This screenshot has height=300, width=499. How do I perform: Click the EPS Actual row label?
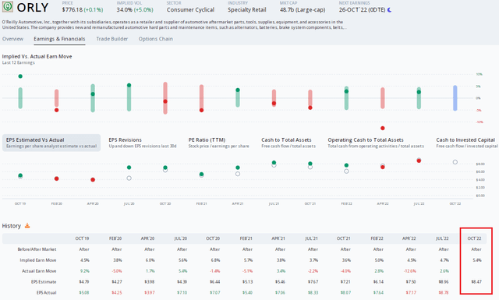pyautogui.click(x=46, y=293)
